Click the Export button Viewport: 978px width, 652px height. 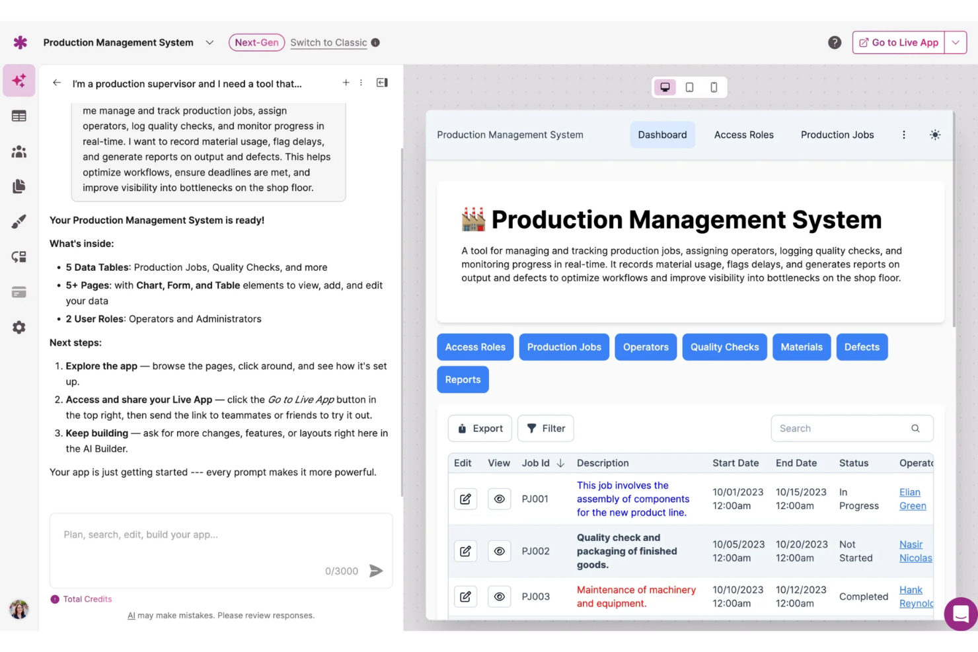(x=480, y=429)
